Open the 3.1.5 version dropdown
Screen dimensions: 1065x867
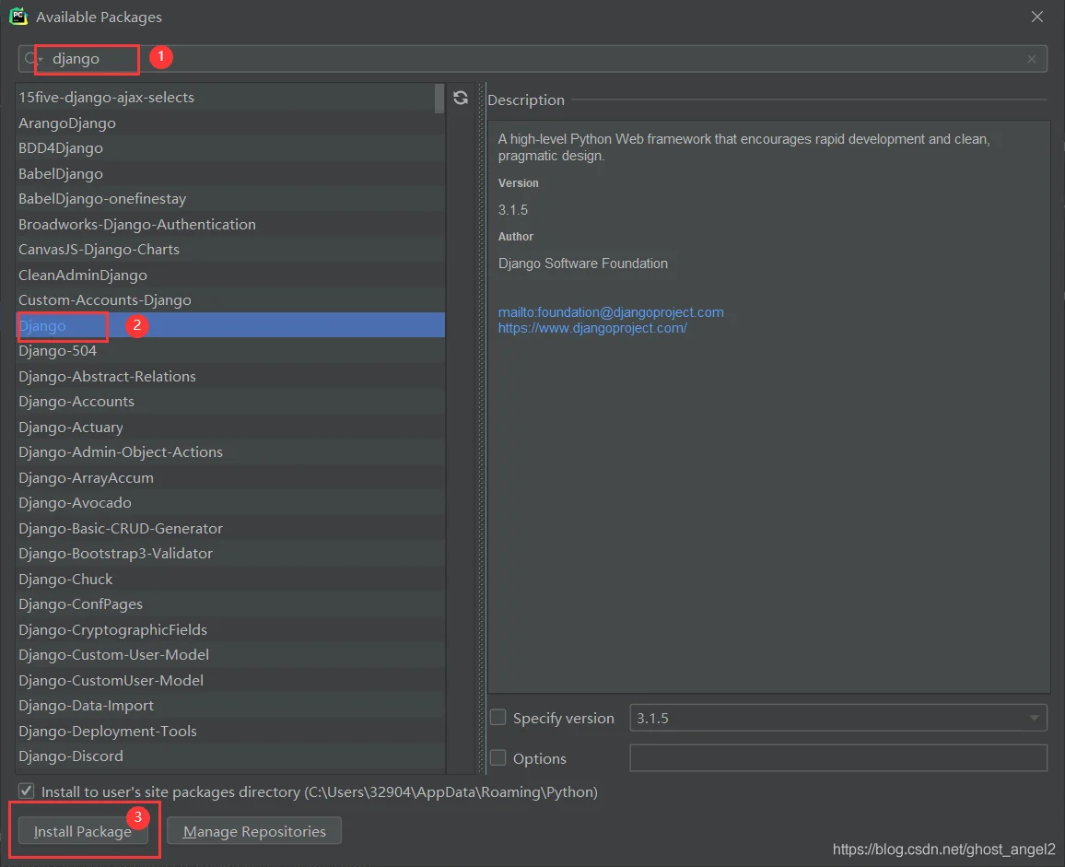pyautogui.click(x=838, y=718)
